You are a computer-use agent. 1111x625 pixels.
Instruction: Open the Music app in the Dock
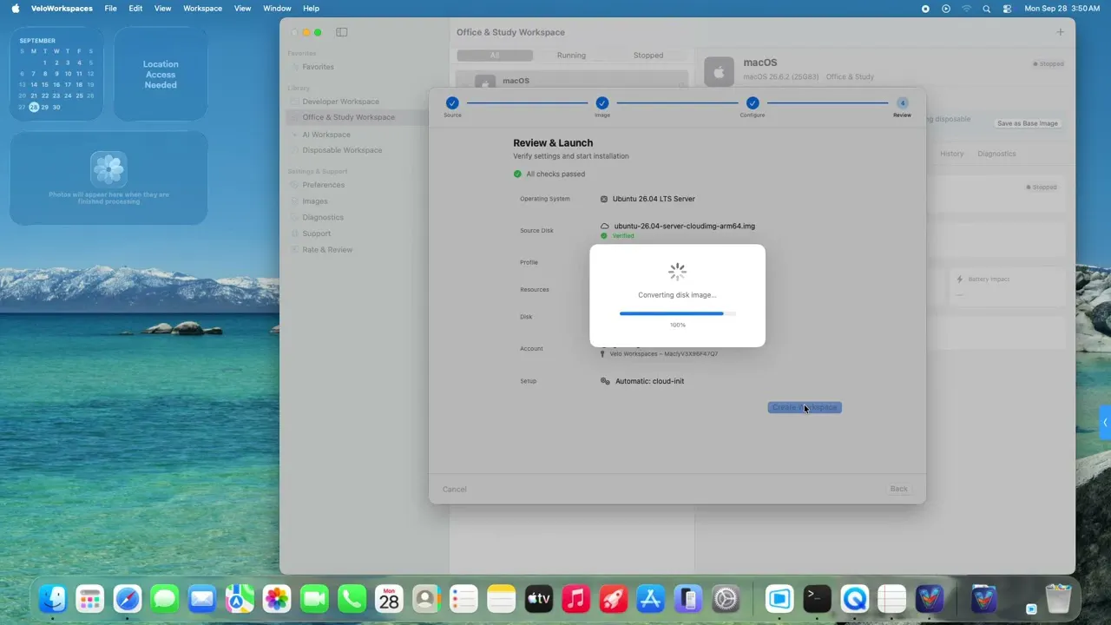pyautogui.click(x=576, y=599)
